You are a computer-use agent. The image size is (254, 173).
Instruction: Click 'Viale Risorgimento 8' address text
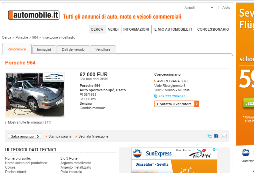click(x=170, y=86)
